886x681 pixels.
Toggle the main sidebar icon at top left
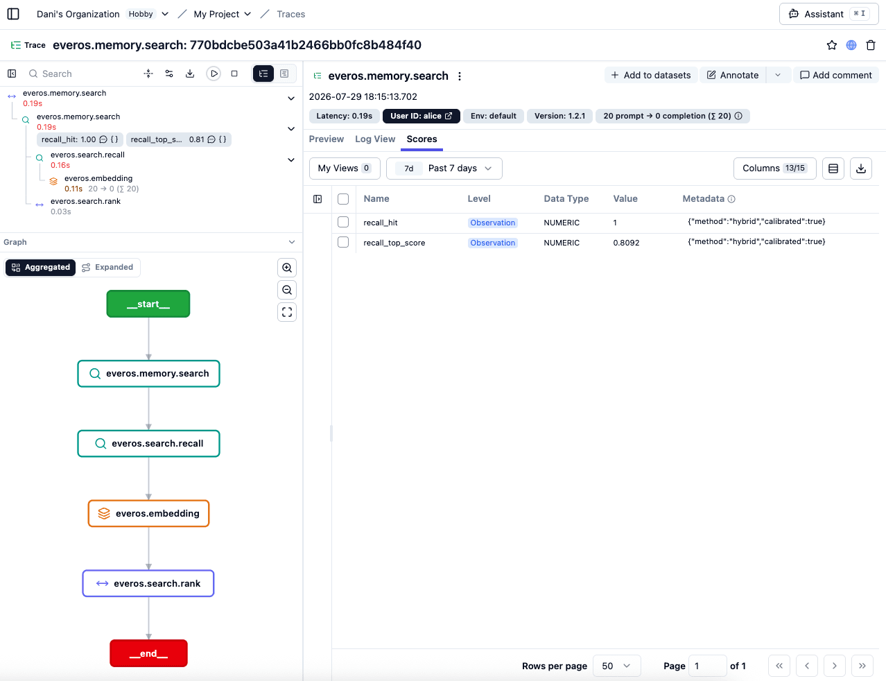(x=13, y=14)
